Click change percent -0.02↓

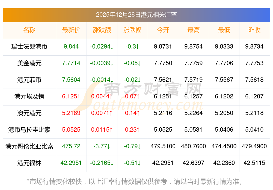click(x=132, y=80)
